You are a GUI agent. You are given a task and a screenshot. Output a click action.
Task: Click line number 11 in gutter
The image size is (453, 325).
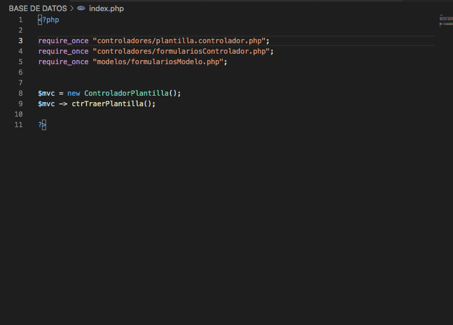(x=19, y=125)
